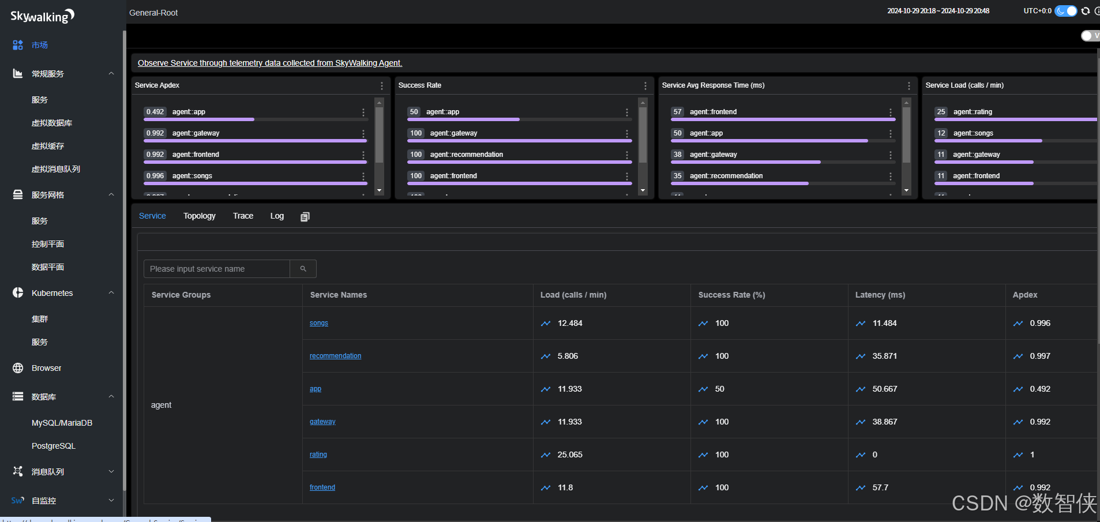Viewport: 1100px width, 522px height.
Task: Open options for agent::frontend response time row
Action: pos(891,112)
